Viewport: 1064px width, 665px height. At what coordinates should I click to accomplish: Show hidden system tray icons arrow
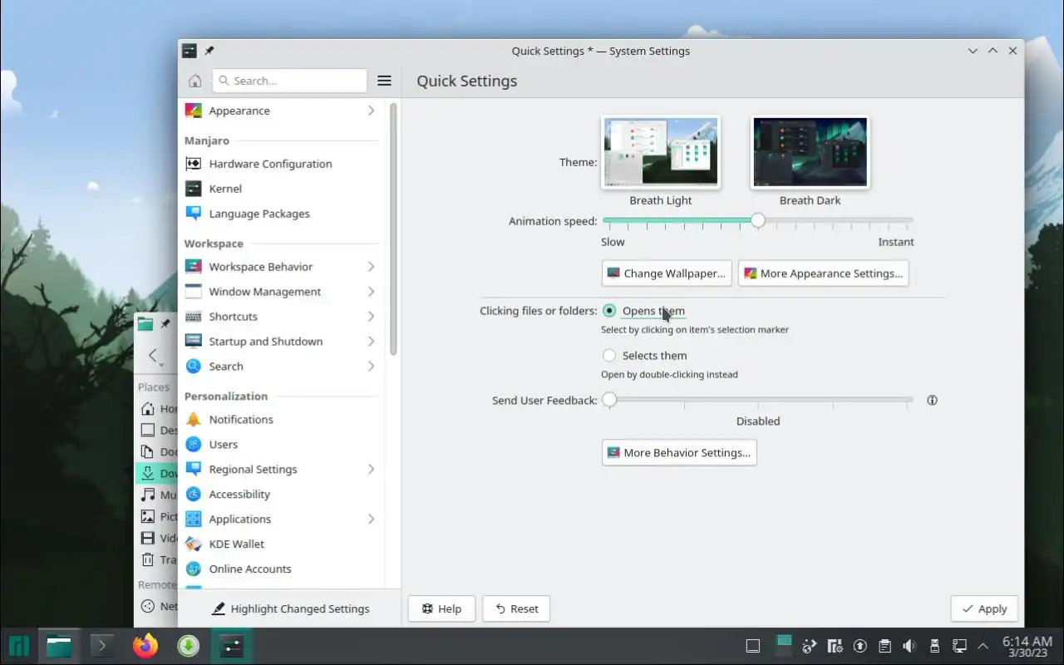point(983,646)
